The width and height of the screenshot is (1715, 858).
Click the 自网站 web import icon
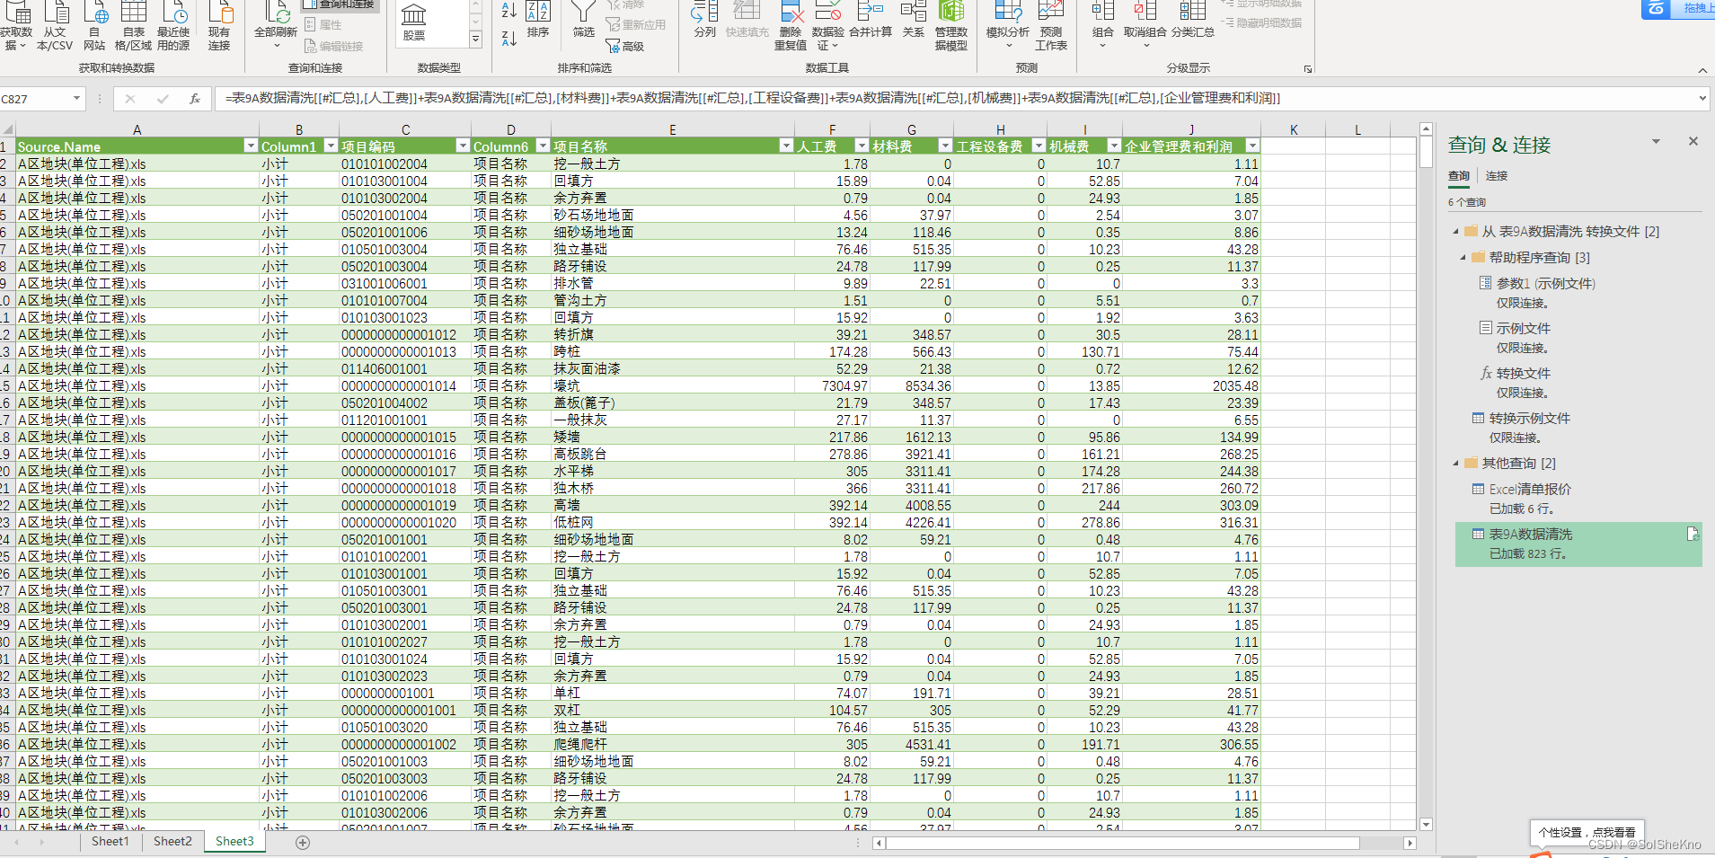coord(94,26)
